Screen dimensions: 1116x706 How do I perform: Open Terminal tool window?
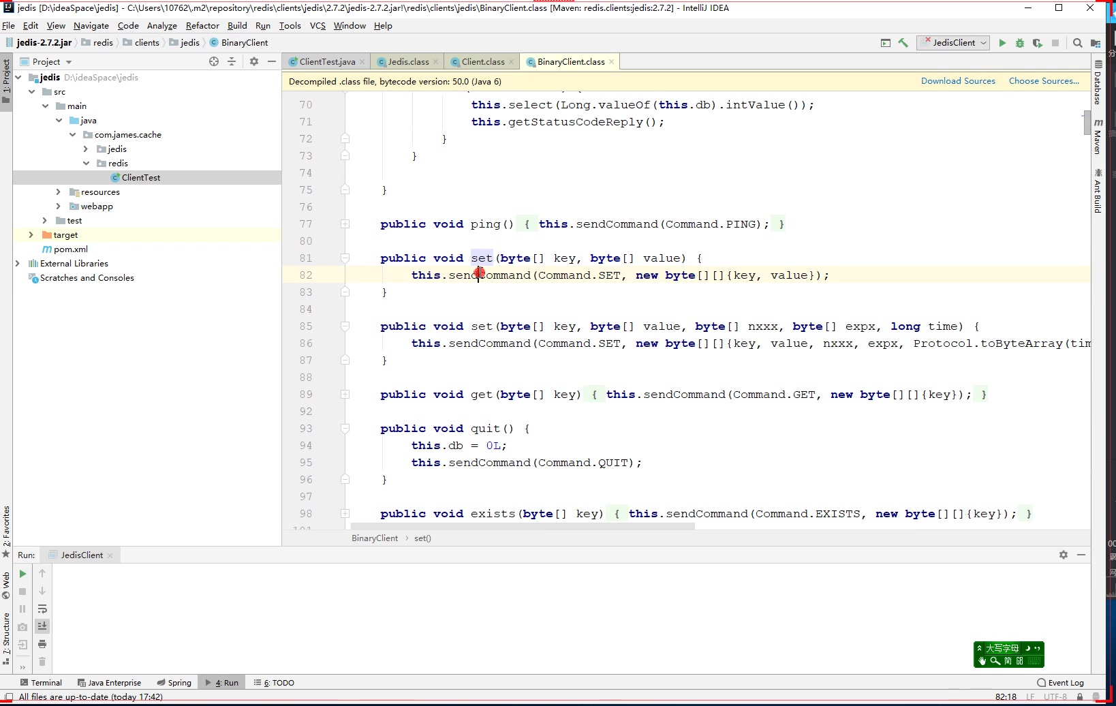pyautogui.click(x=41, y=683)
